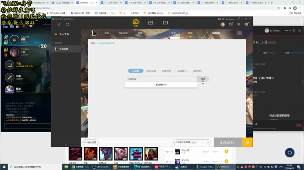
Task: Open the blue chat support bubble
Action: tap(290, 153)
